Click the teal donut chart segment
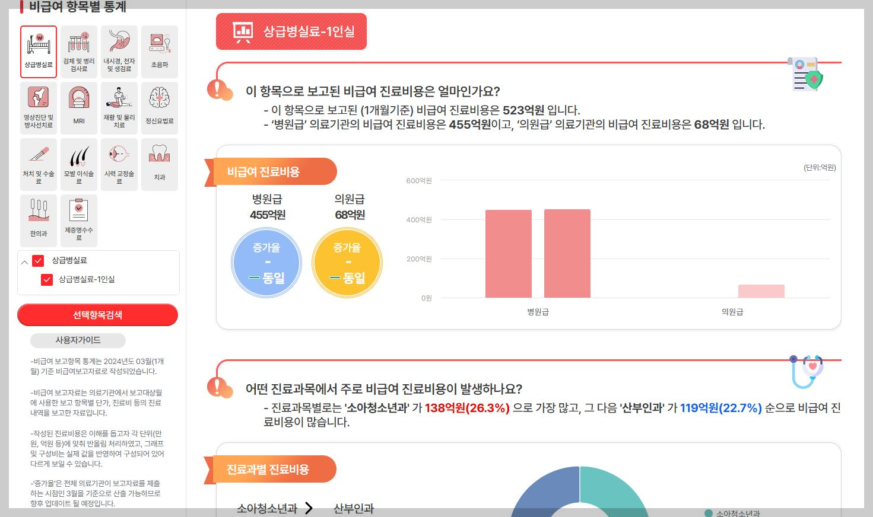873x517 pixels. [615, 491]
